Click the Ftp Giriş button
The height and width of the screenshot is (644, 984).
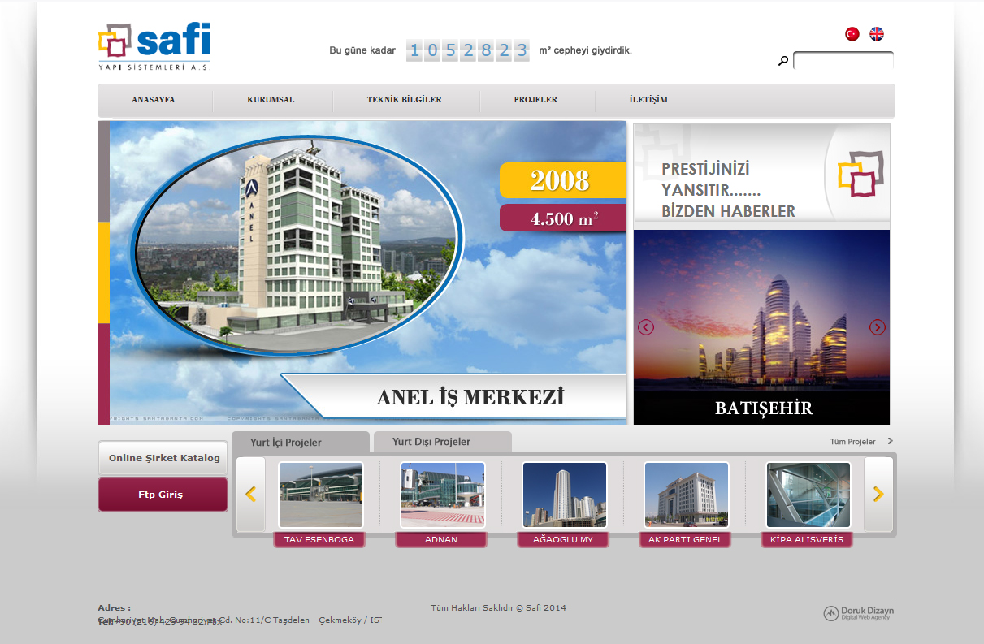point(163,495)
